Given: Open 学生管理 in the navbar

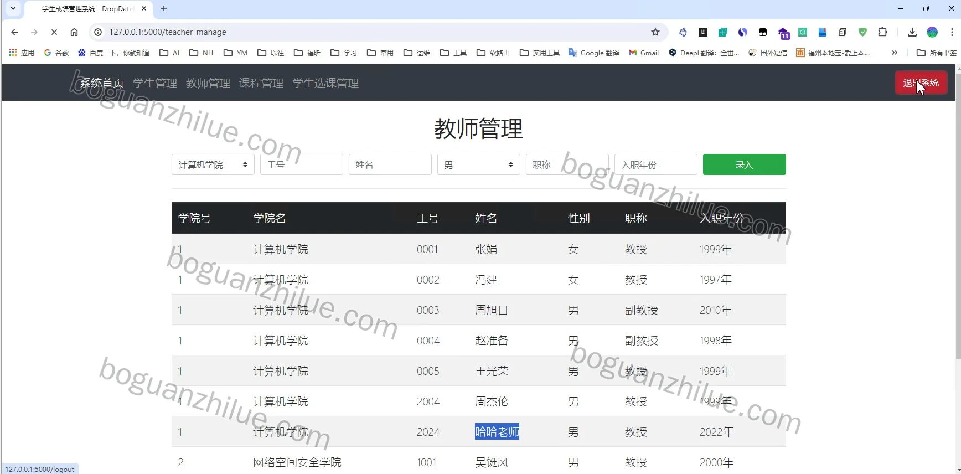Looking at the screenshot, I should click(x=155, y=83).
